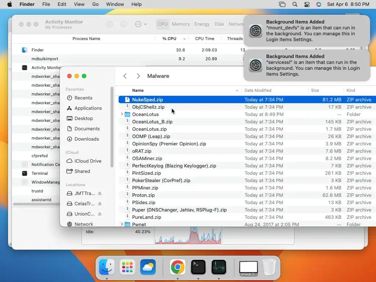Select ObjCShellz.zip file
The height and width of the screenshot is (282, 376).
click(x=148, y=107)
